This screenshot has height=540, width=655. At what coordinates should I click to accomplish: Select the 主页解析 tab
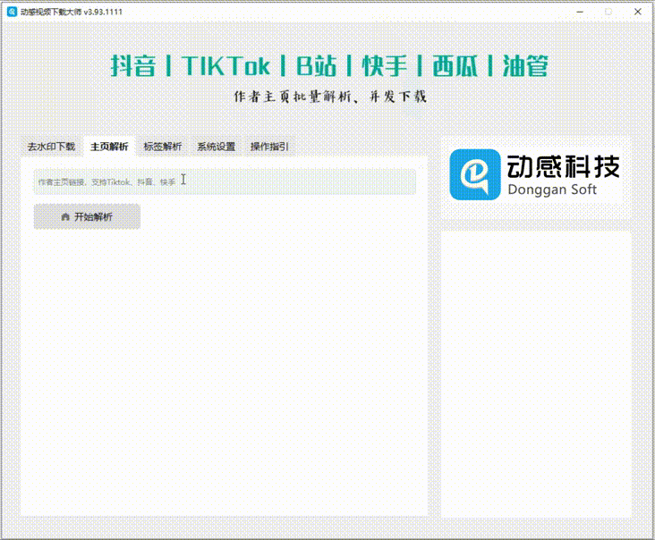(108, 147)
